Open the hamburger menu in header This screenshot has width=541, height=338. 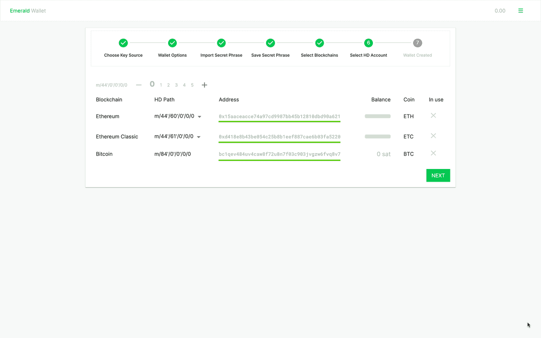pyautogui.click(x=521, y=11)
